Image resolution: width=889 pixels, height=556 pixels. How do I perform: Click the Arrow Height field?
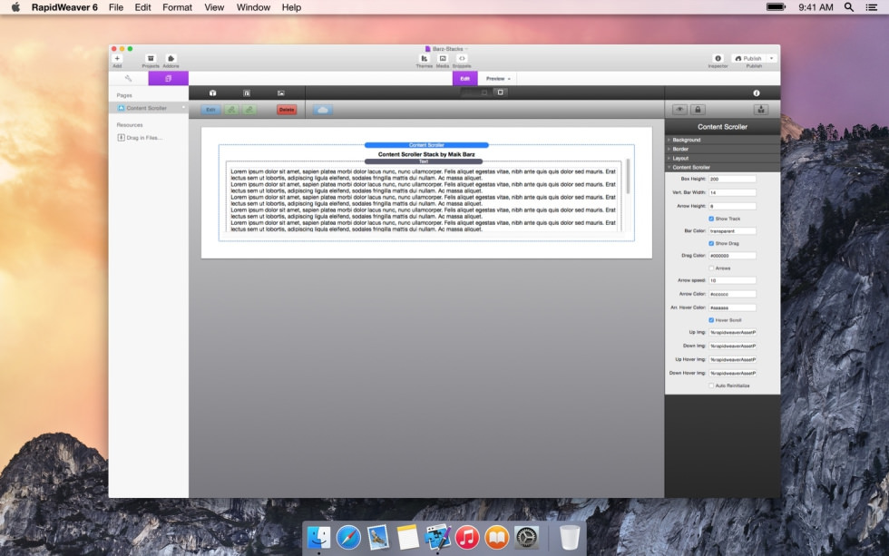click(x=732, y=206)
